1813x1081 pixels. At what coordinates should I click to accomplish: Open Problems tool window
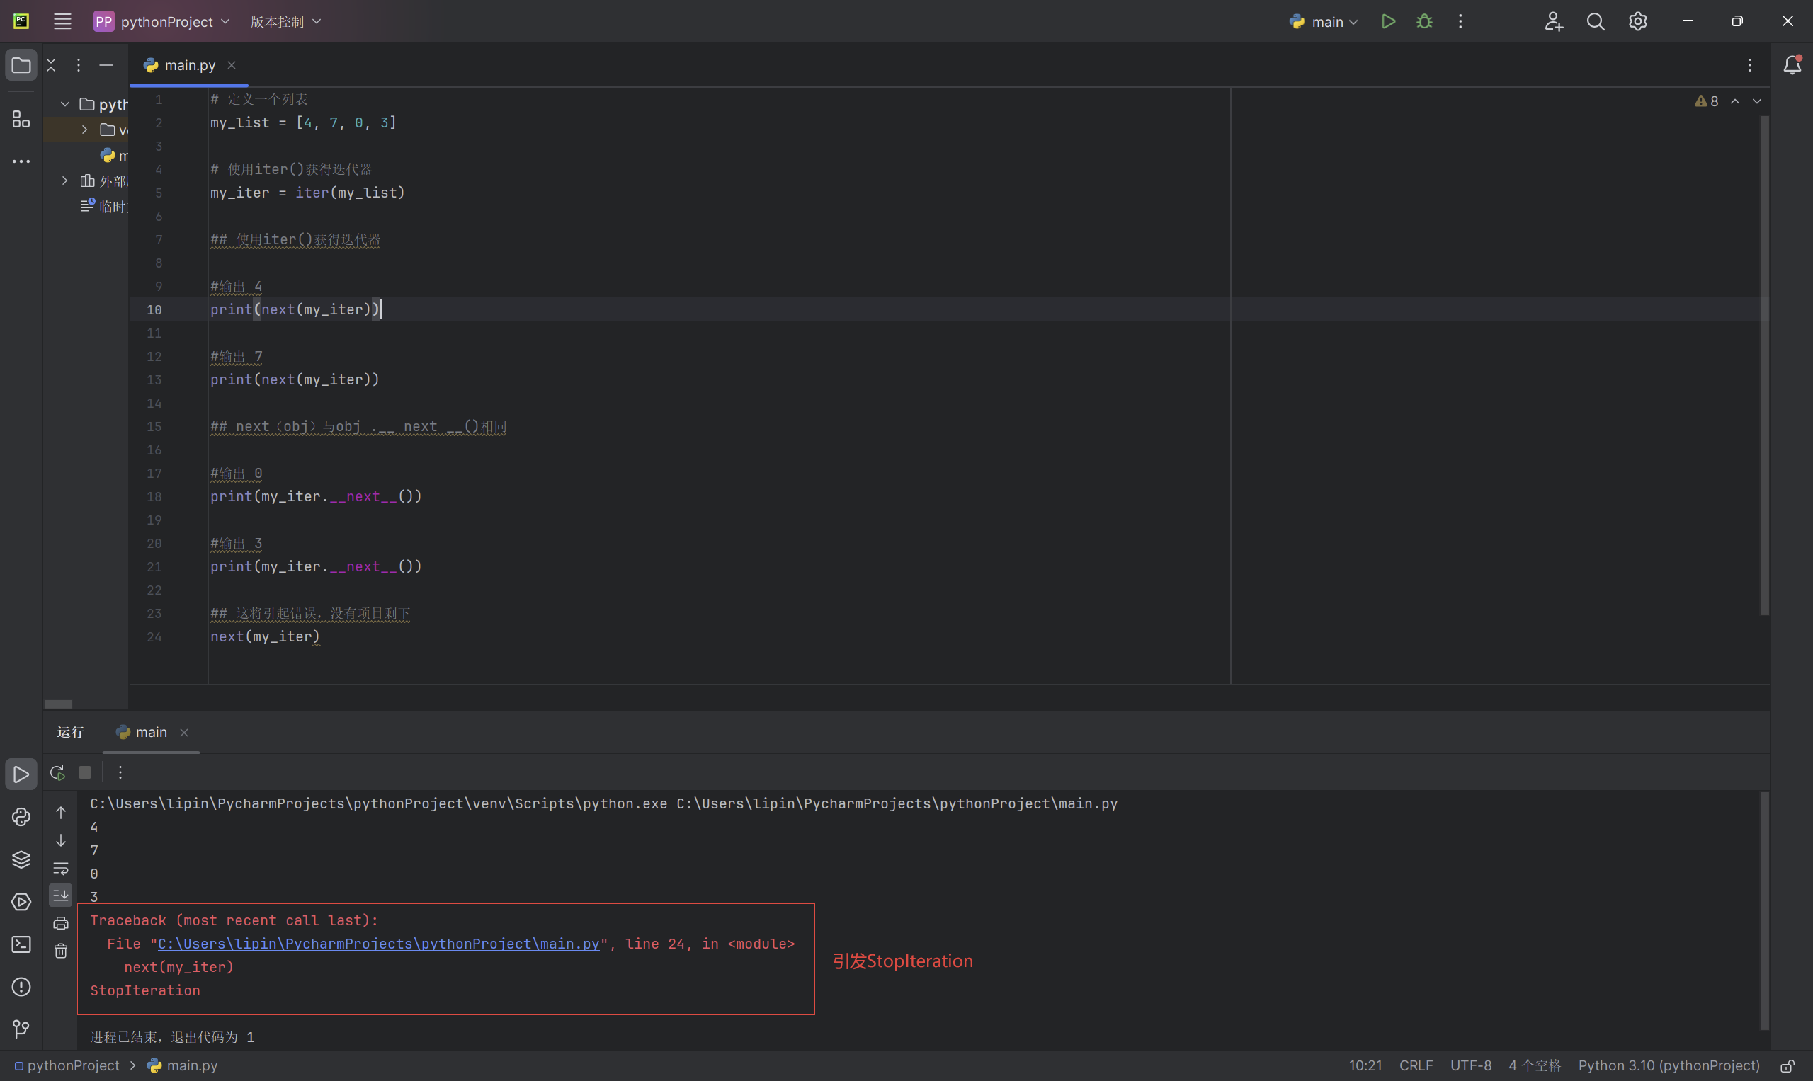point(21,986)
